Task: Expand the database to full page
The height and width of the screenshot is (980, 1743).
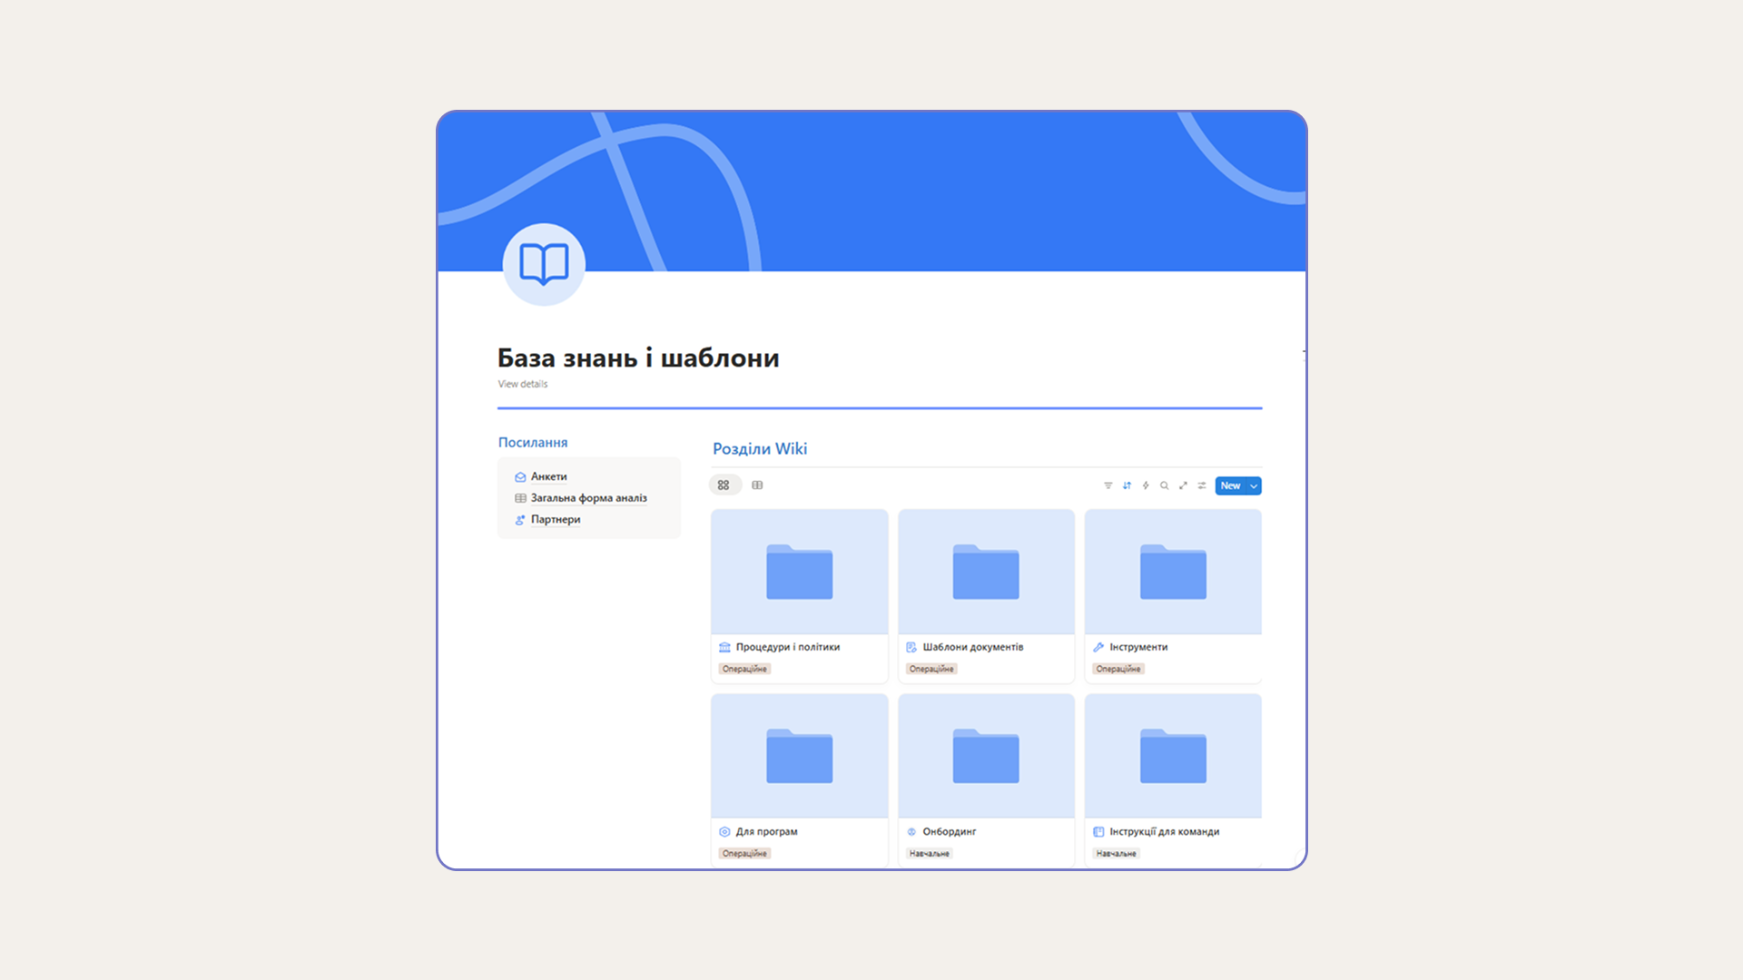Action: 1183,485
